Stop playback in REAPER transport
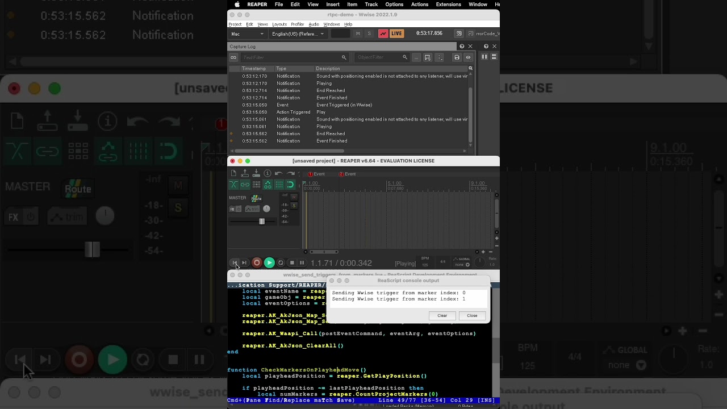 point(292,262)
